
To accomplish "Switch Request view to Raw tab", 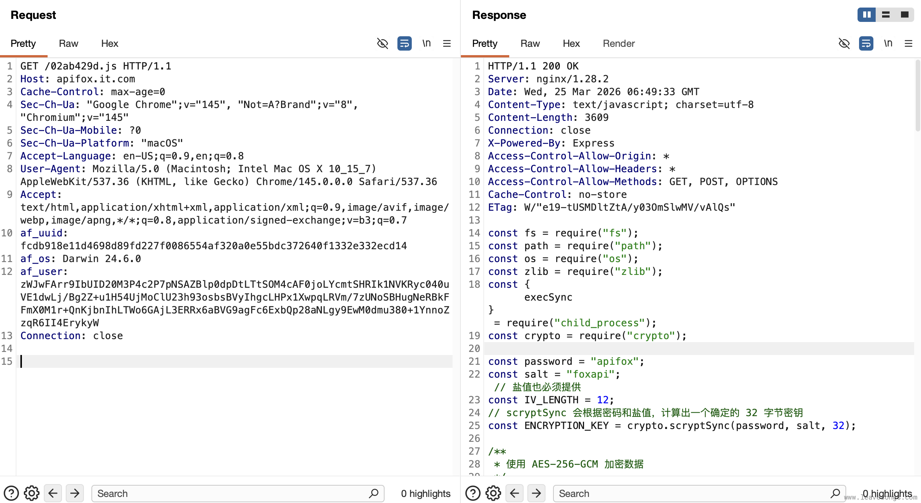I will (68, 43).
